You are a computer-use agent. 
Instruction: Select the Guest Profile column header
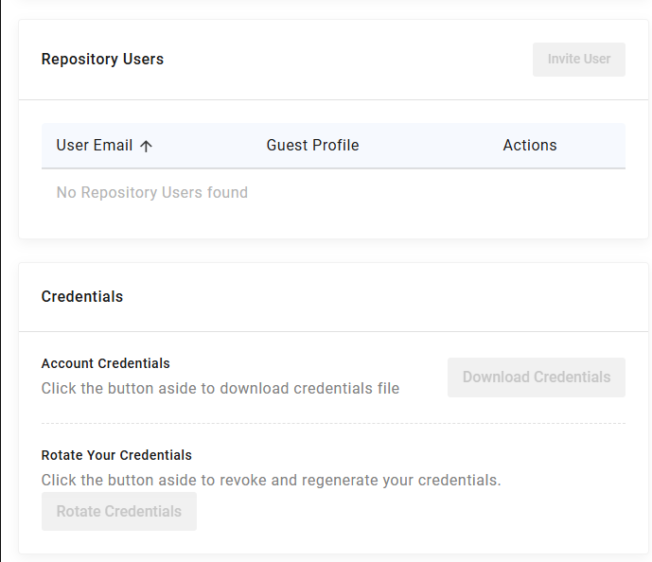click(x=312, y=146)
